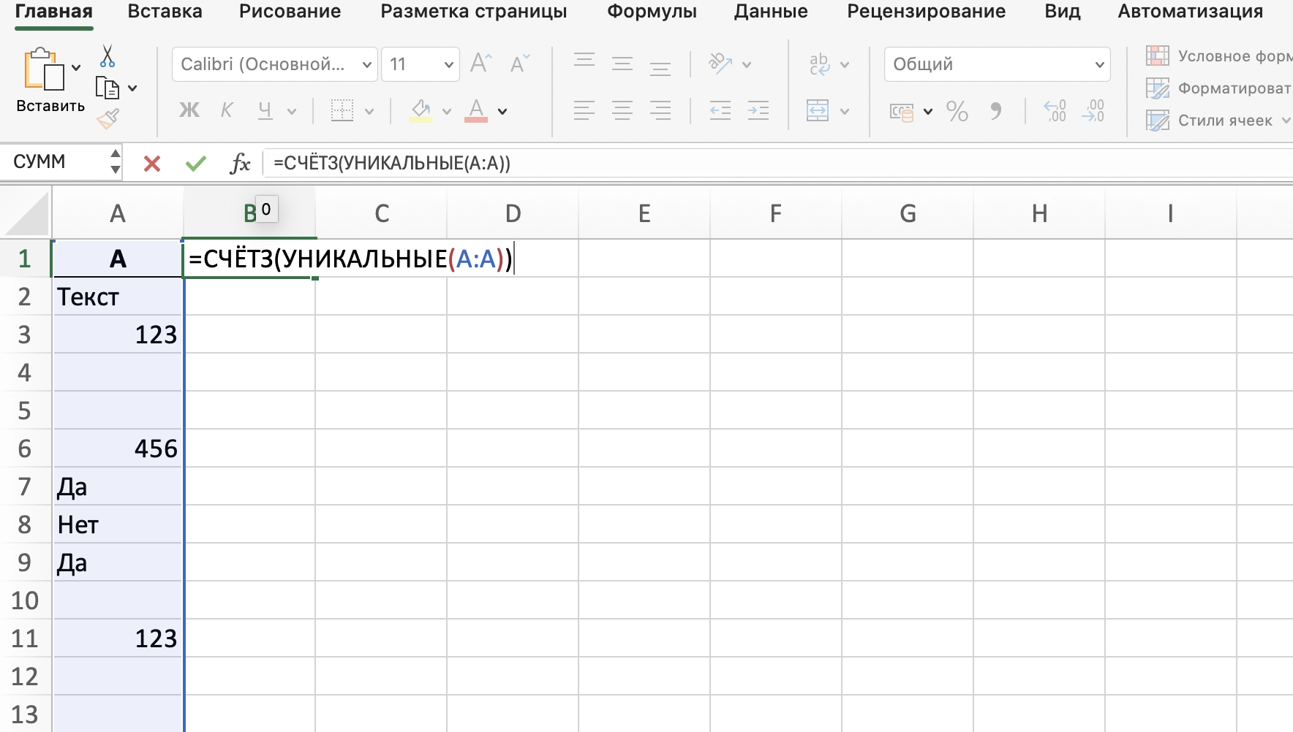1293x732 pixels.
Task: Switch to the Данные ribbon tab
Action: (770, 11)
